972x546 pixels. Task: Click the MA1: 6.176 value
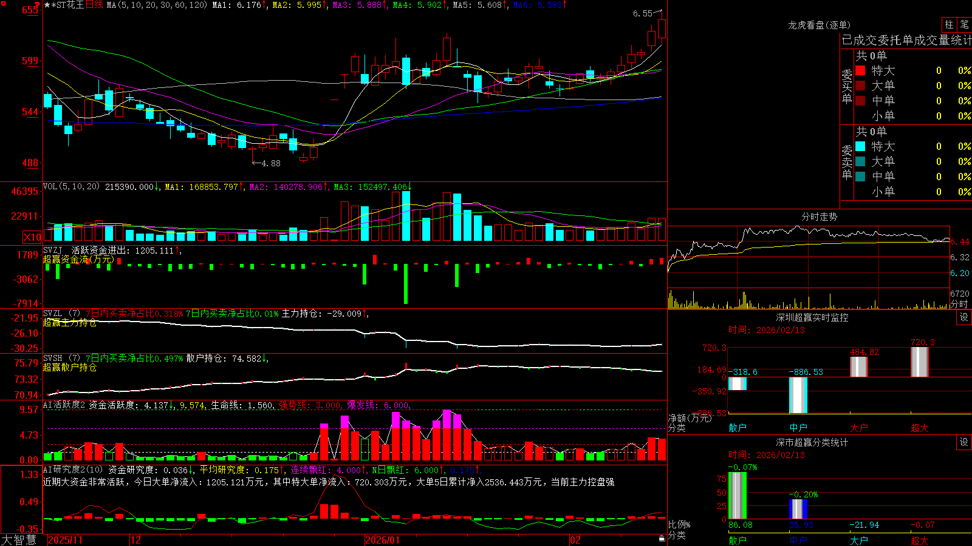[238, 5]
